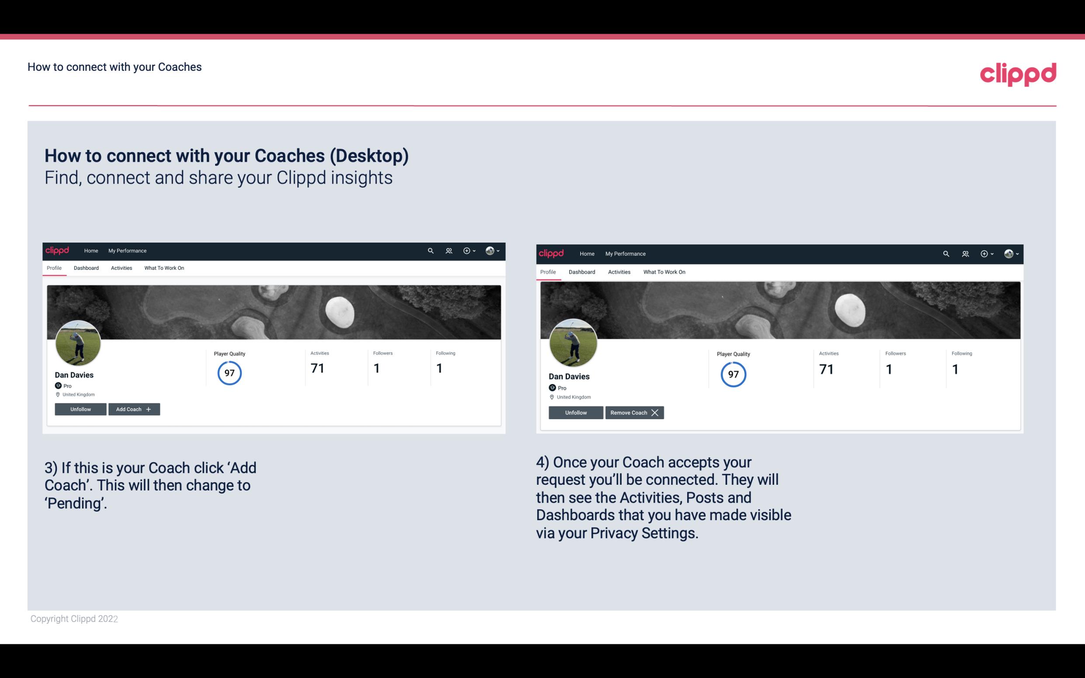Image resolution: width=1085 pixels, height=678 pixels.
Task: Select the 'Dashboard' tab in left screenshot
Action: 86,268
